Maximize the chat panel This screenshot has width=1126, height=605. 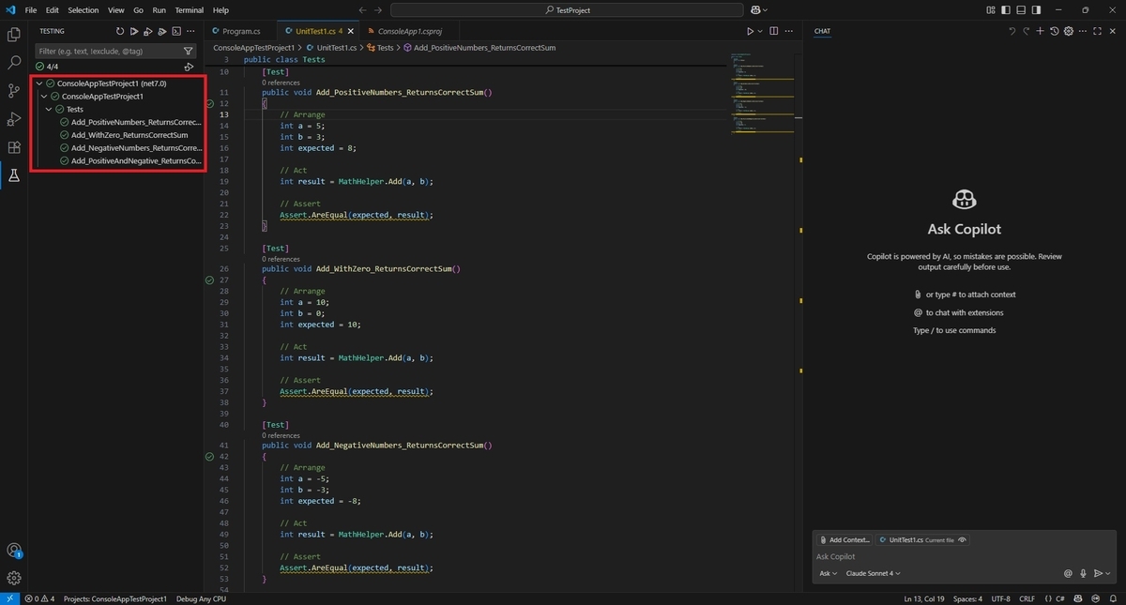[x=1098, y=31]
